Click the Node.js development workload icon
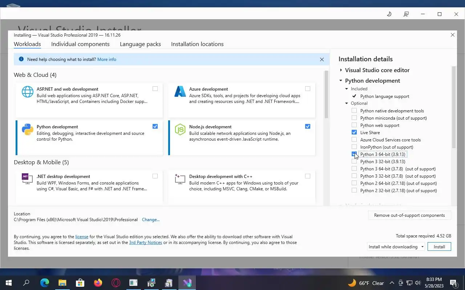Viewport: 465px width, 290px height. [x=180, y=129]
